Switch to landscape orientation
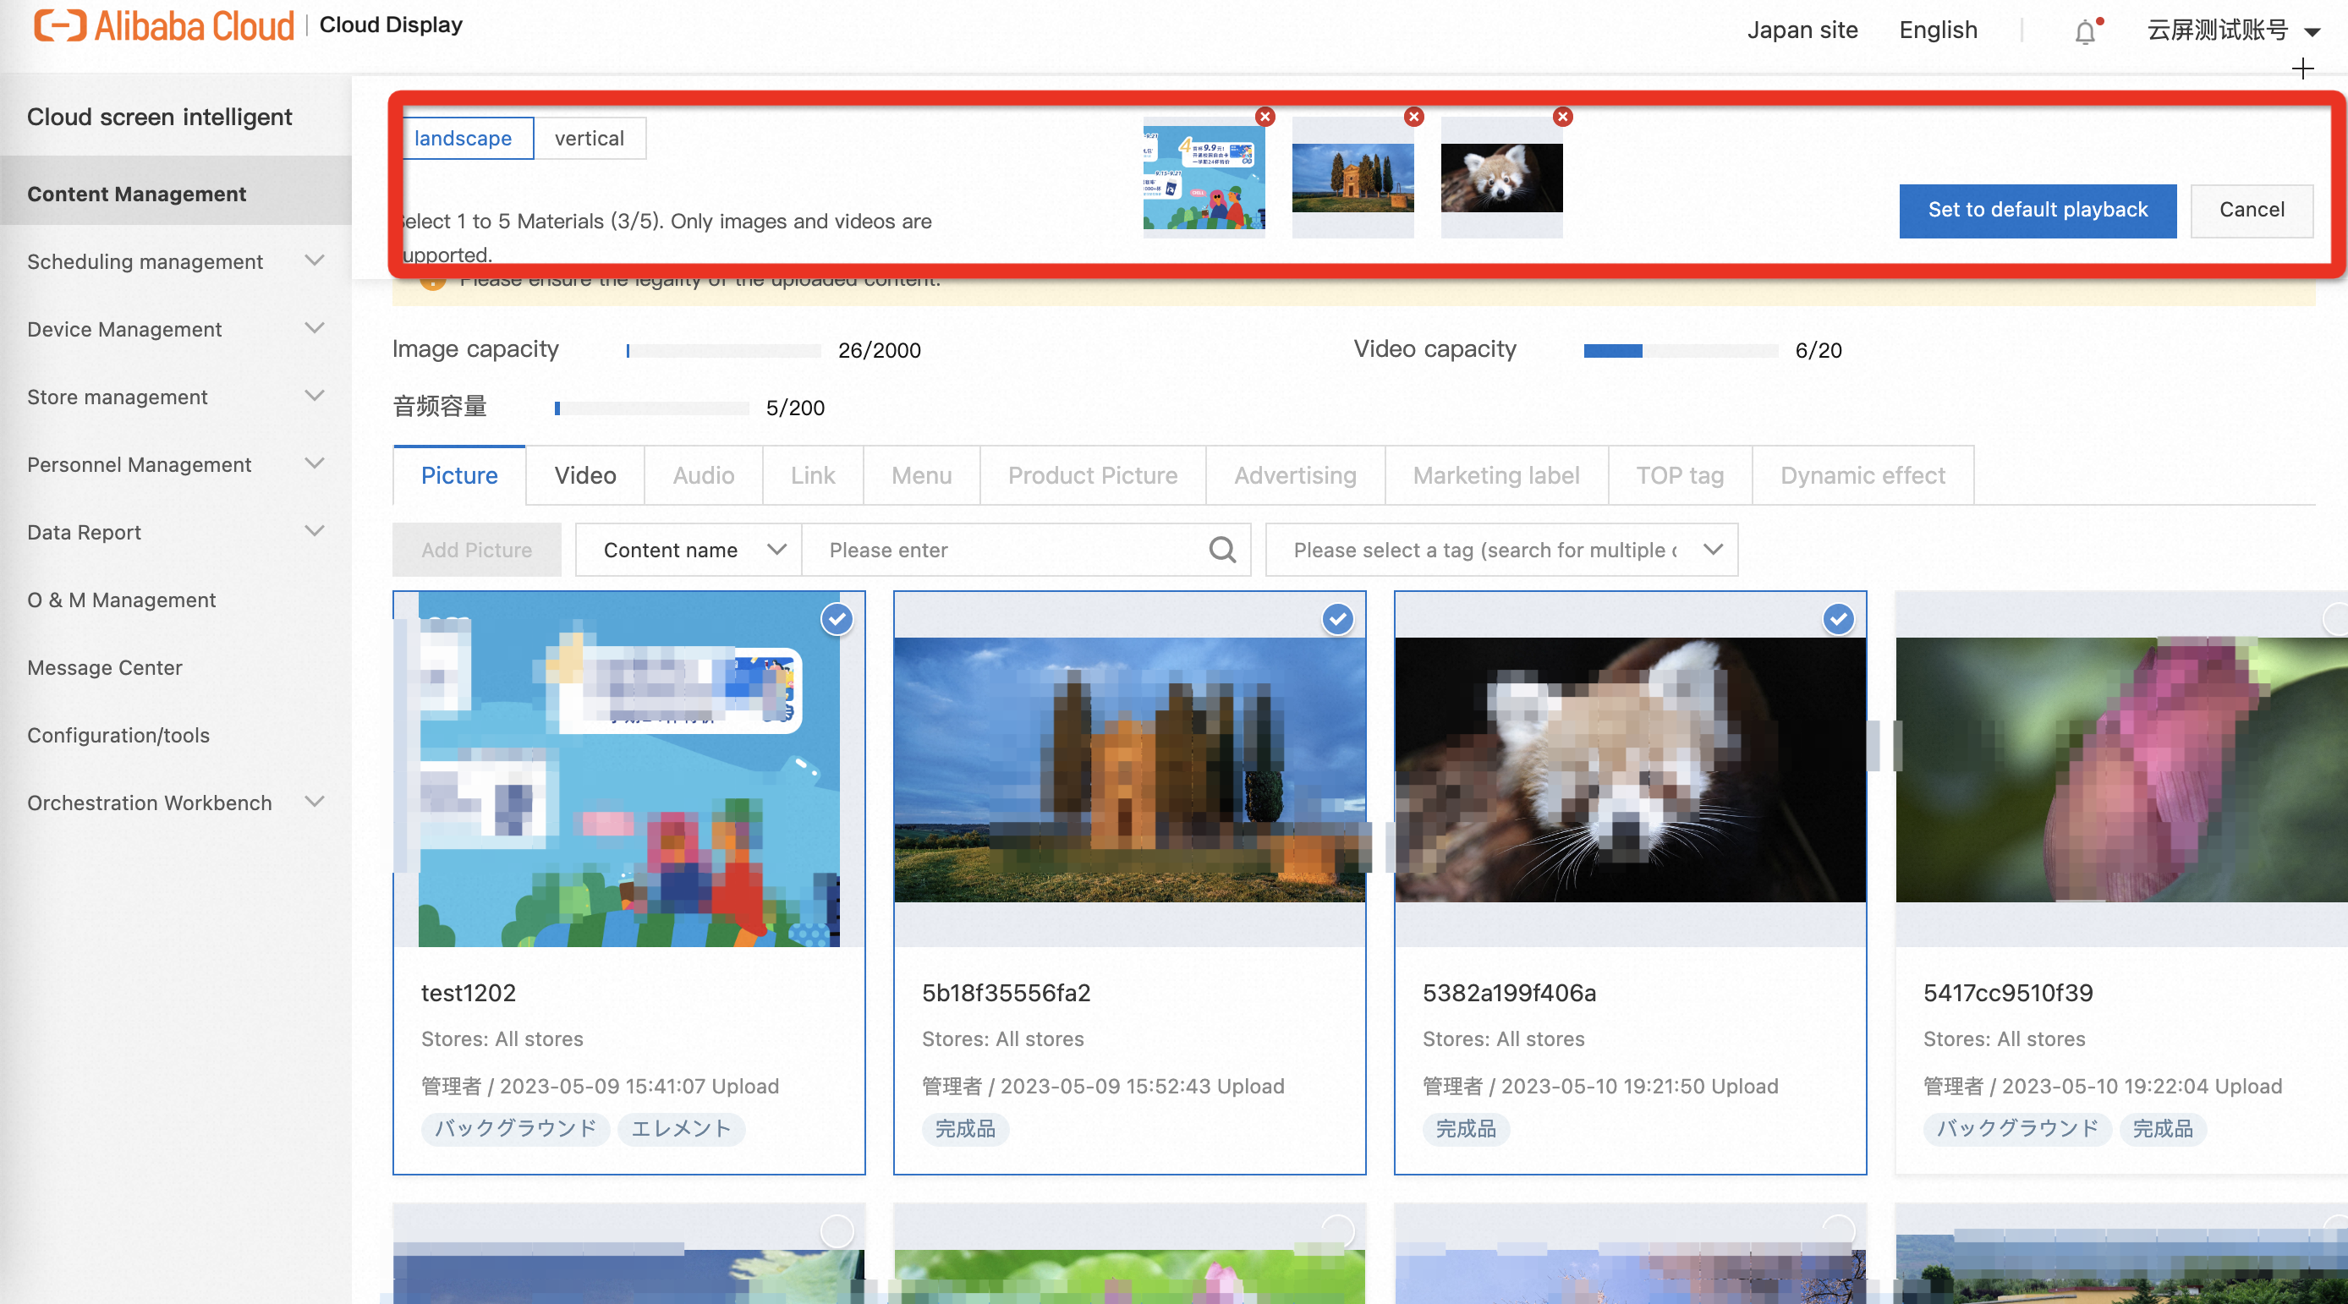Viewport: 2348px width, 1304px height. click(x=466, y=139)
